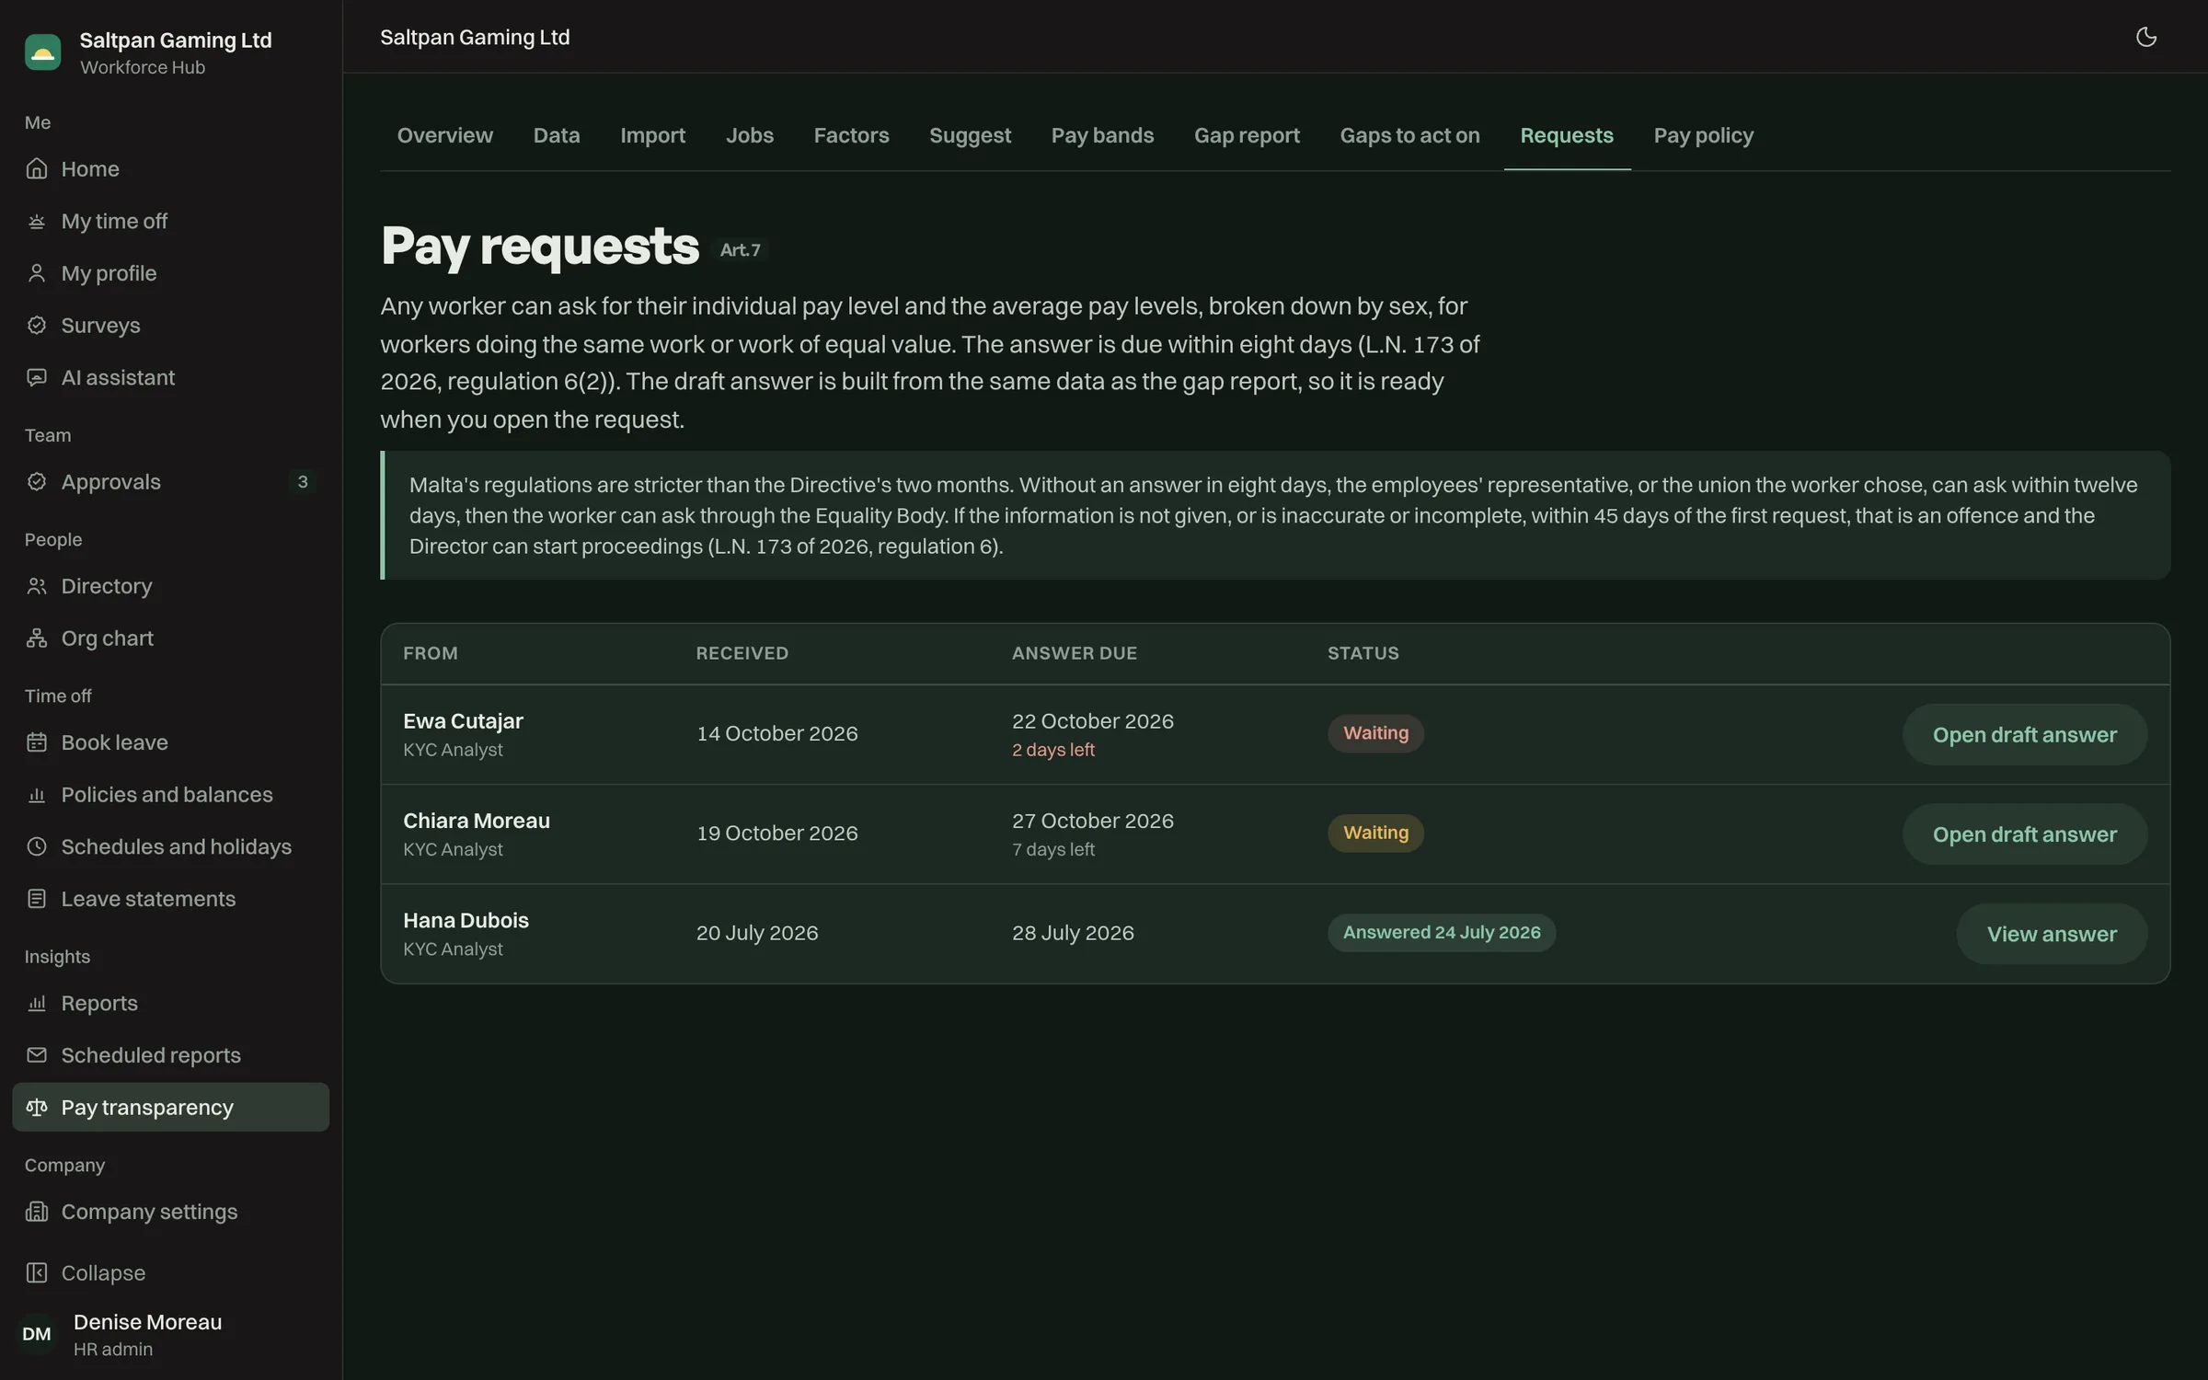Click the Book leave calendar icon
The image size is (2208, 1380).
[x=37, y=742]
